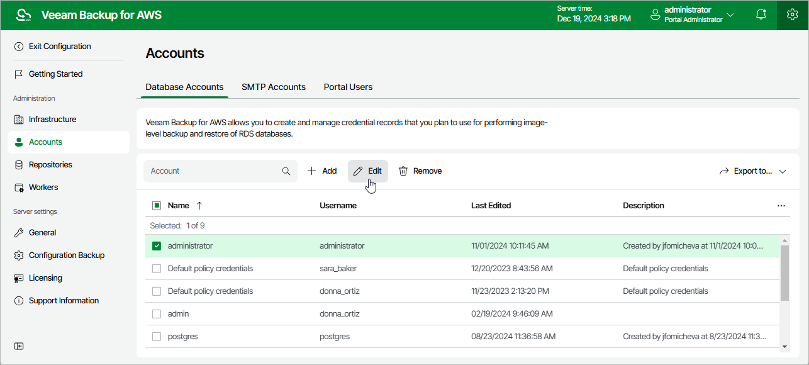Open Workers in the sidebar
Viewport: 809px width, 365px height.
tap(43, 188)
